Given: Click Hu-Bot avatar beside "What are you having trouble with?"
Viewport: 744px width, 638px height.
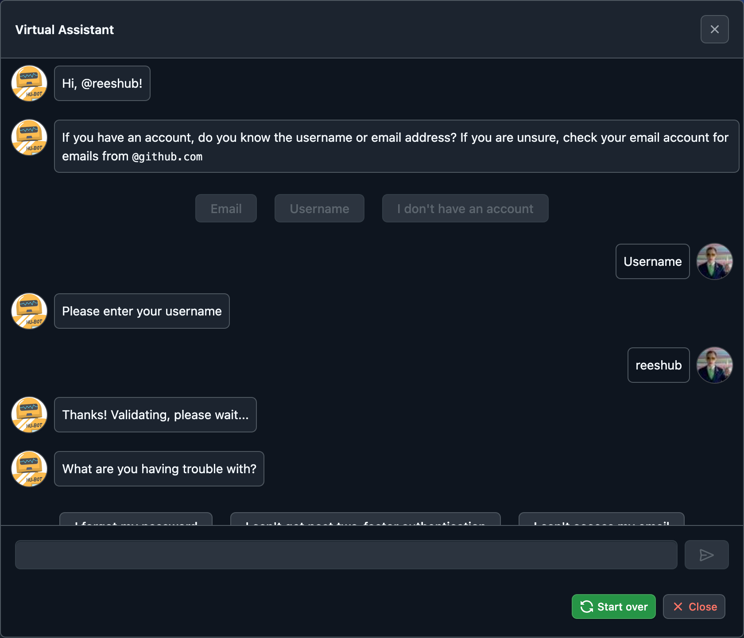Looking at the screenshot, I should click(x=29, y=469).
